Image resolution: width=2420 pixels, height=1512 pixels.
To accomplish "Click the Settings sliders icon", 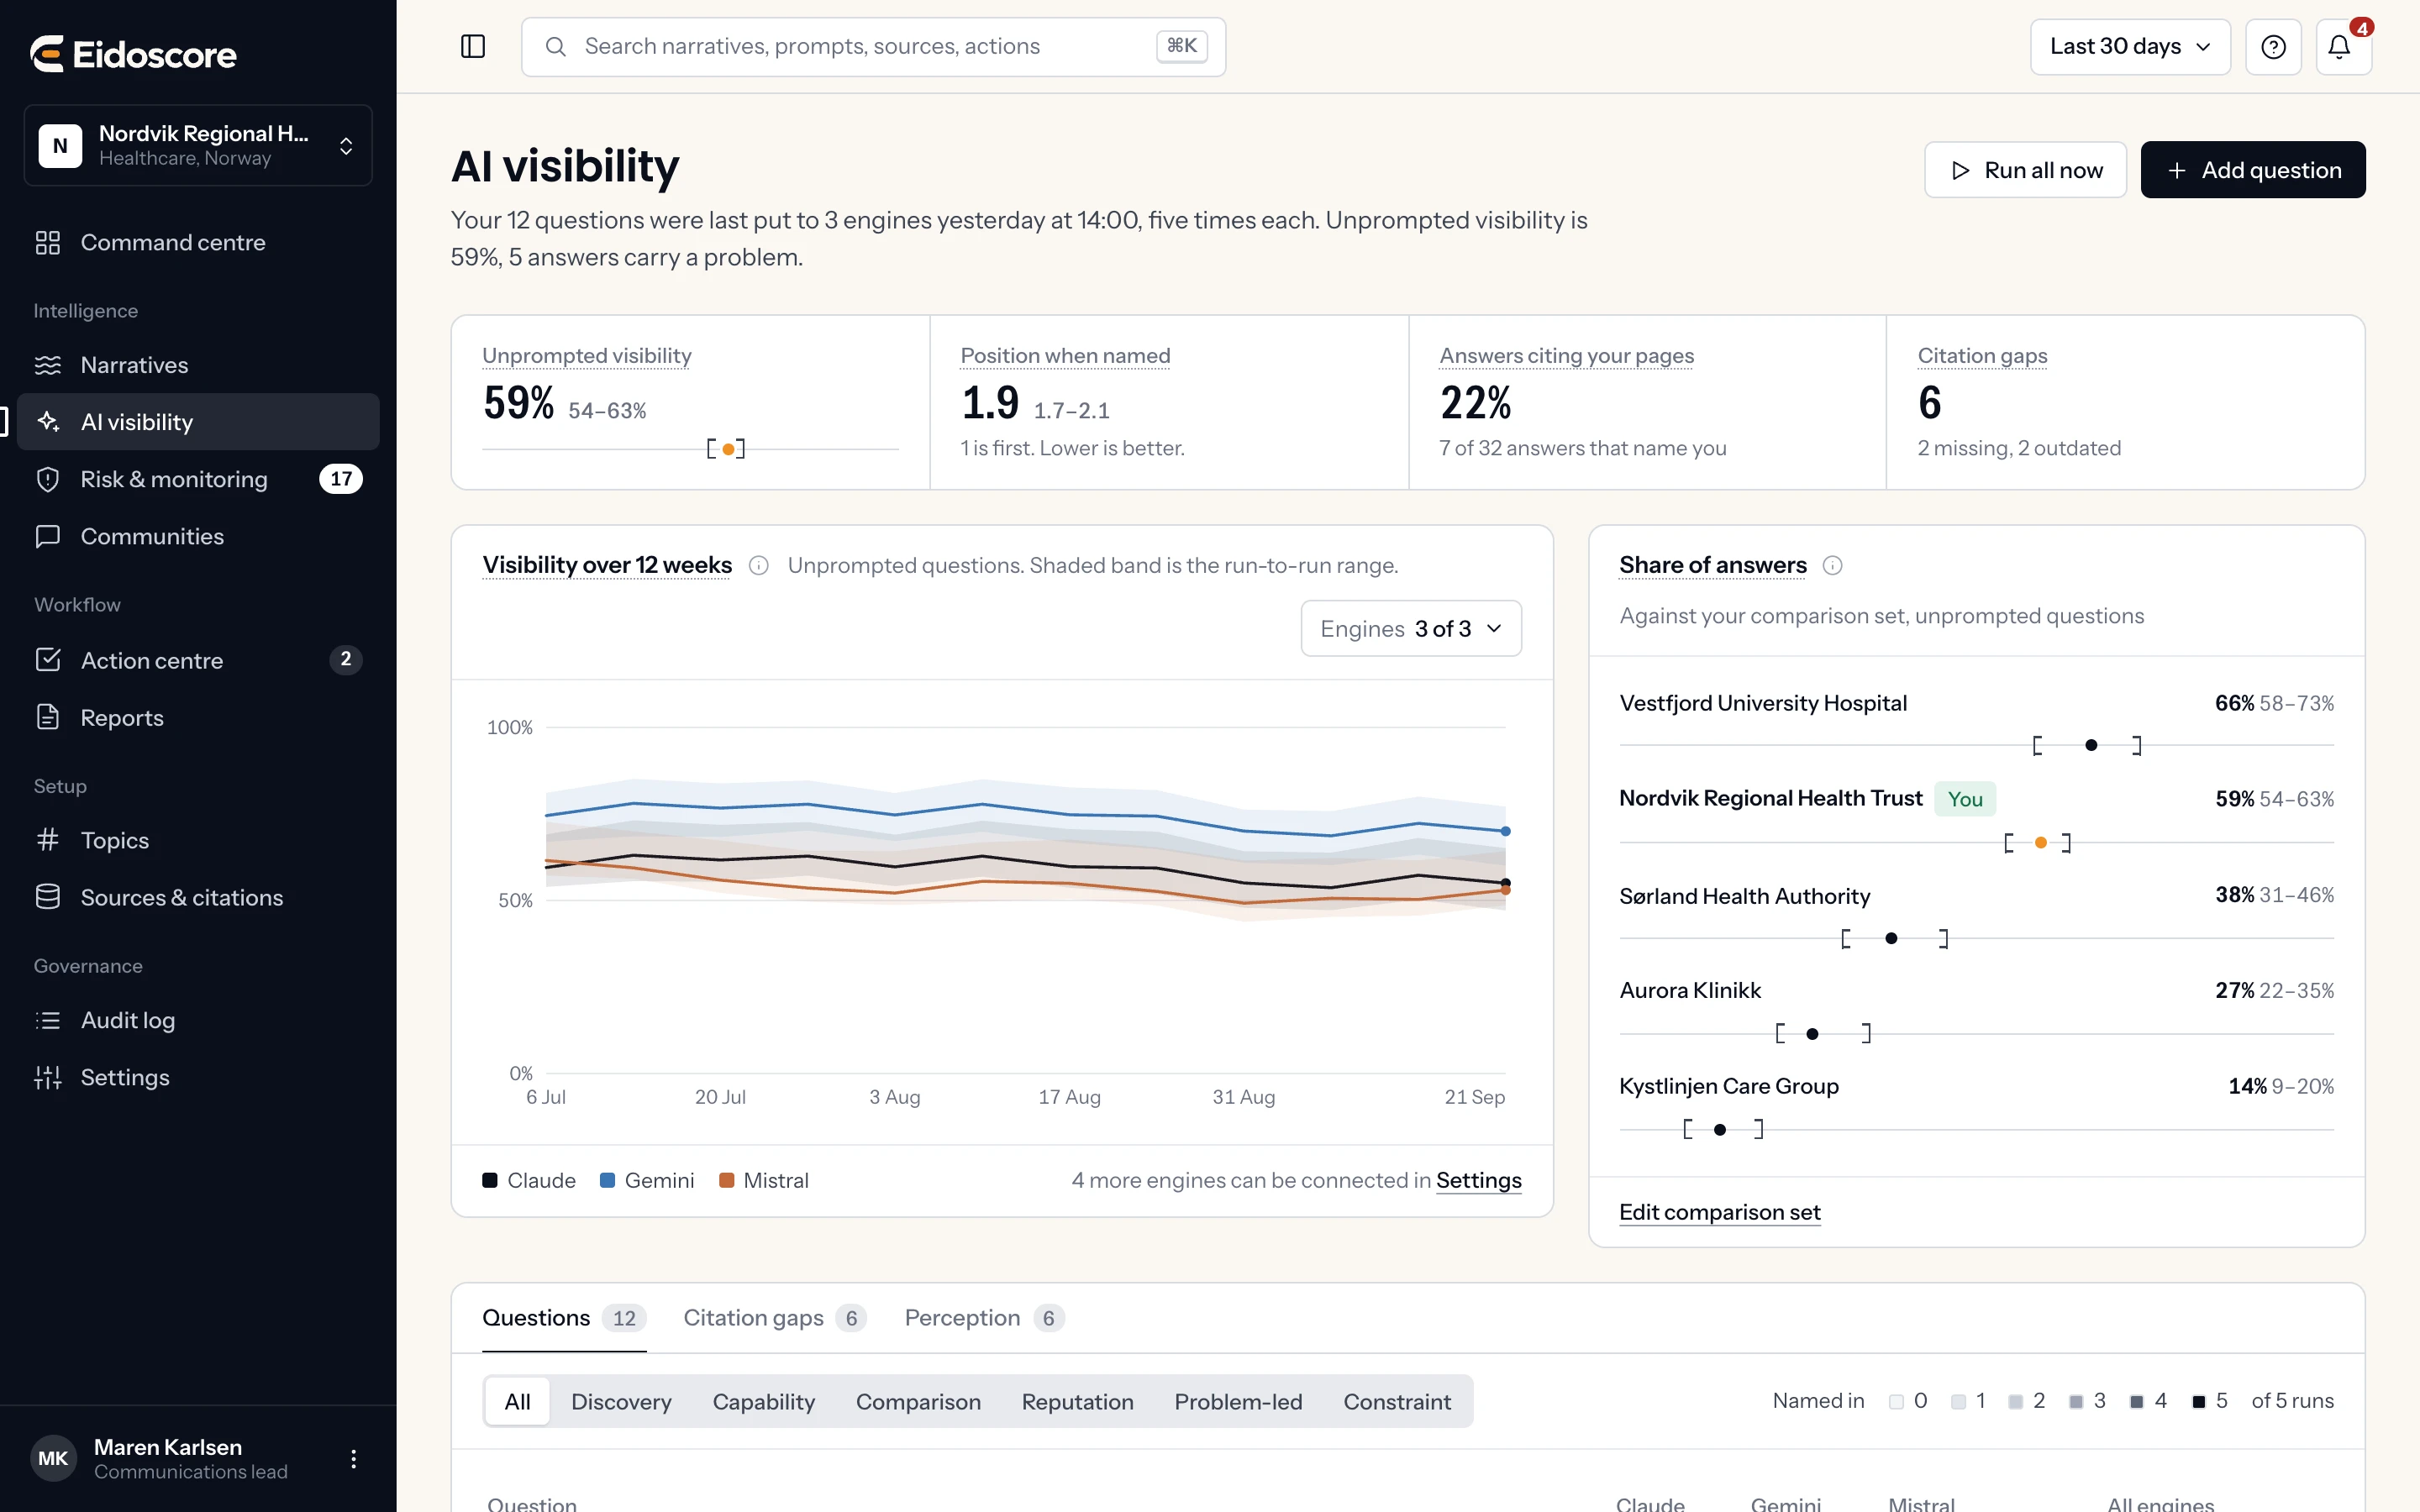I will [48, 1077].
